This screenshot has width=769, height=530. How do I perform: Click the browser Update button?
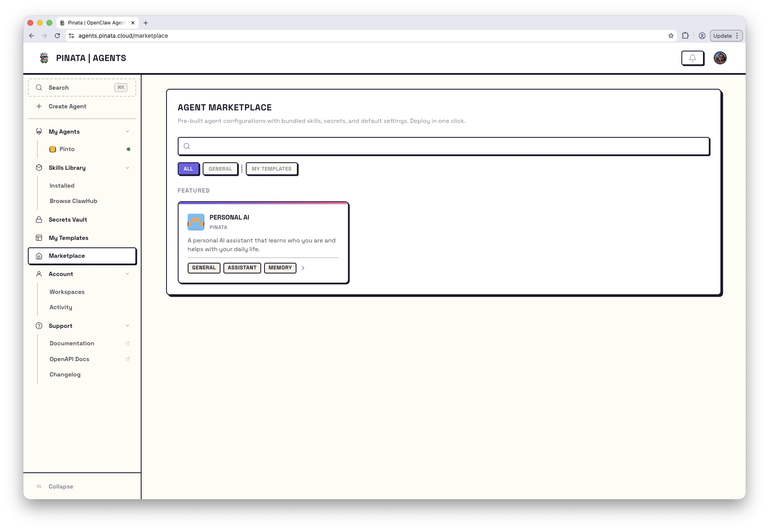(x=722, y=36)
